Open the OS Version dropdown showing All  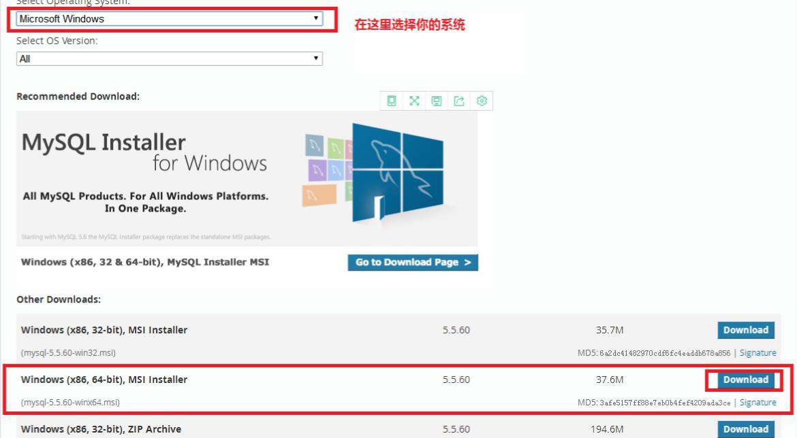coord(169,59)
